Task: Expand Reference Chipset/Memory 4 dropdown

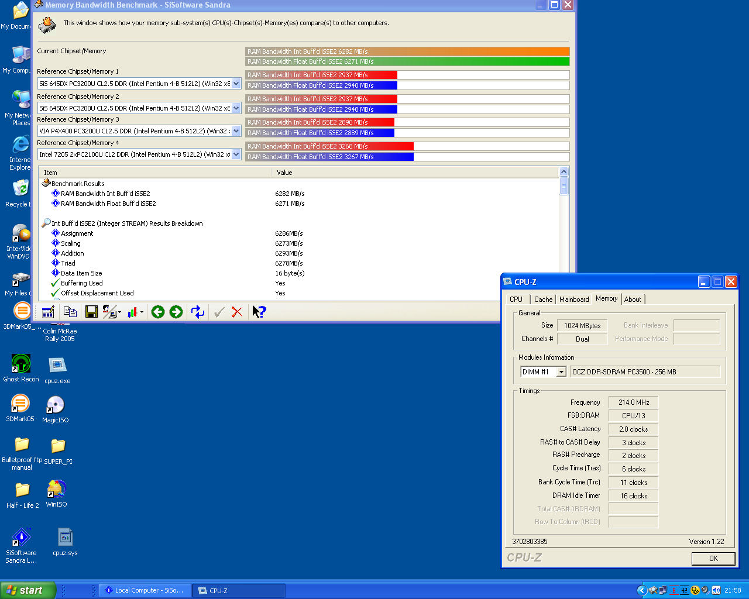Action: (x=236, y=154)
